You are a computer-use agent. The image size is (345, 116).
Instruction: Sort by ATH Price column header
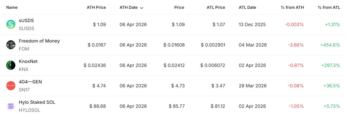coord(96,7)
